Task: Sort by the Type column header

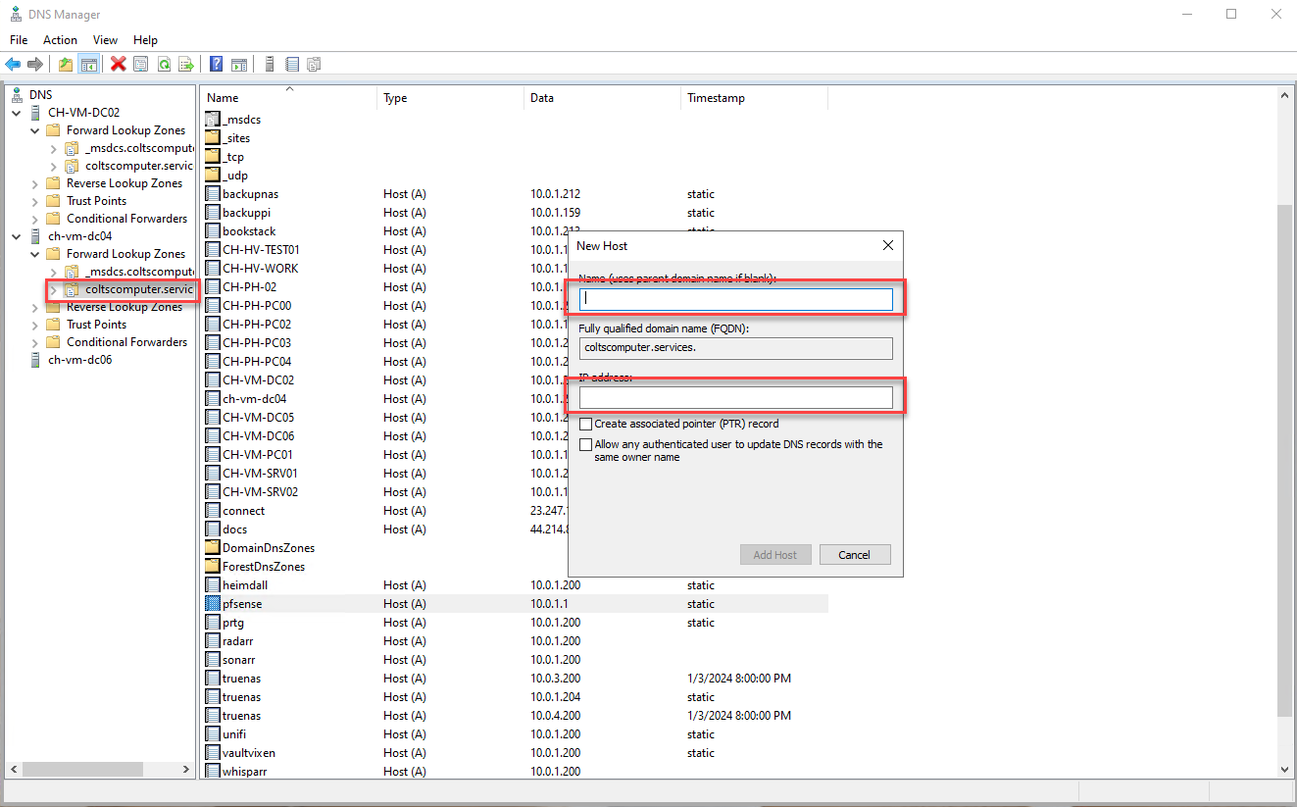Action: pos(451,98)
